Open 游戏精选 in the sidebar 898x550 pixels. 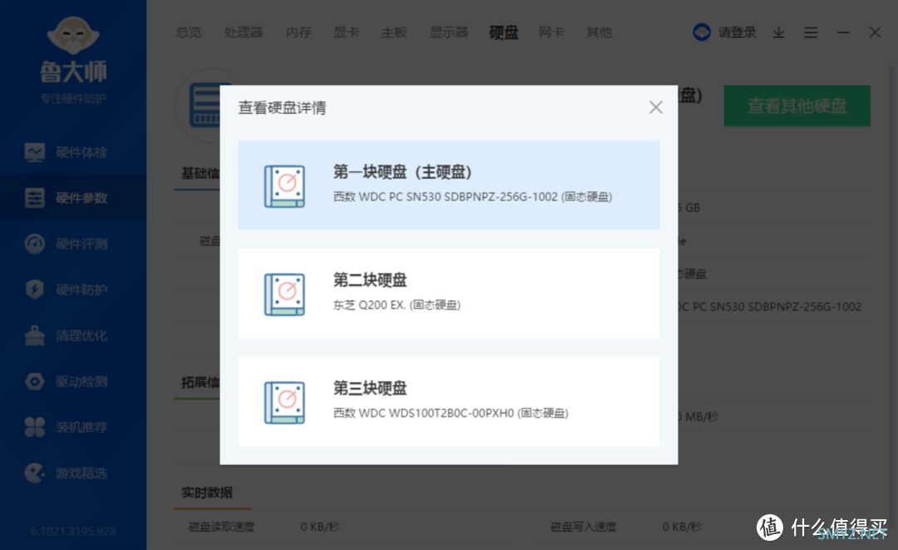pos(73,473)
